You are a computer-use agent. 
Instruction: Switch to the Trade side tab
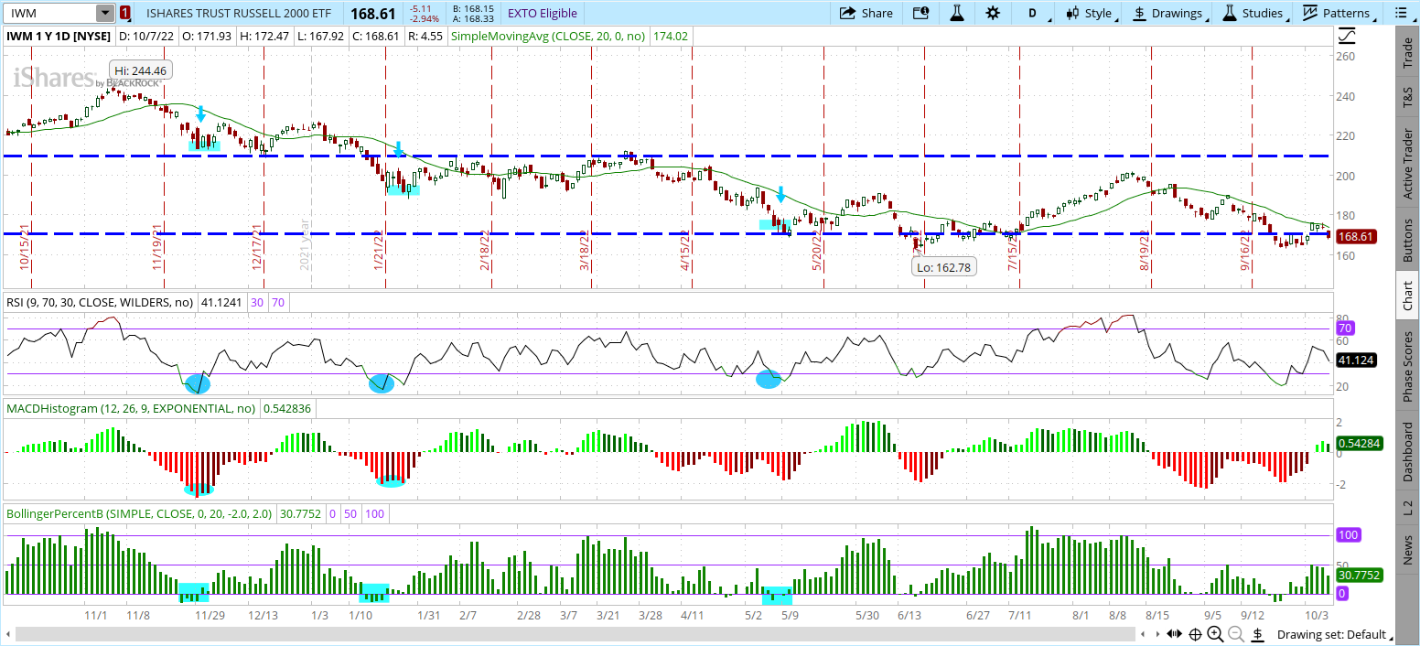click(1407, 52)
